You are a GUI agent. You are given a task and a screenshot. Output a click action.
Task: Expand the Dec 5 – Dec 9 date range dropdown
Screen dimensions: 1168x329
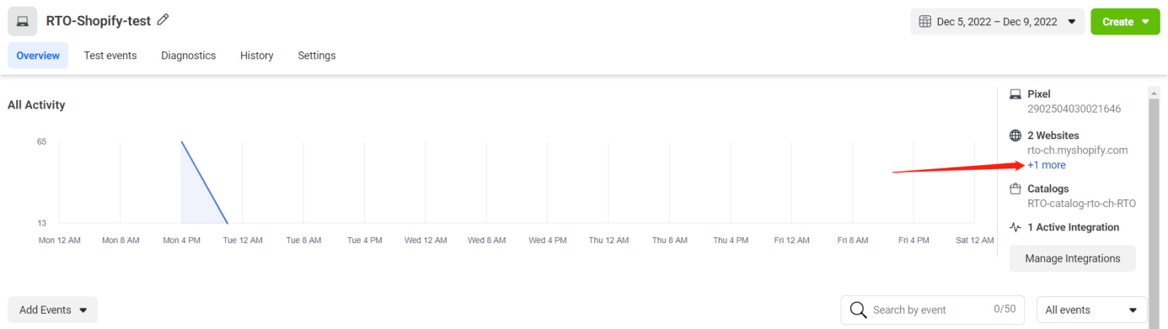(x=997, y=22)
